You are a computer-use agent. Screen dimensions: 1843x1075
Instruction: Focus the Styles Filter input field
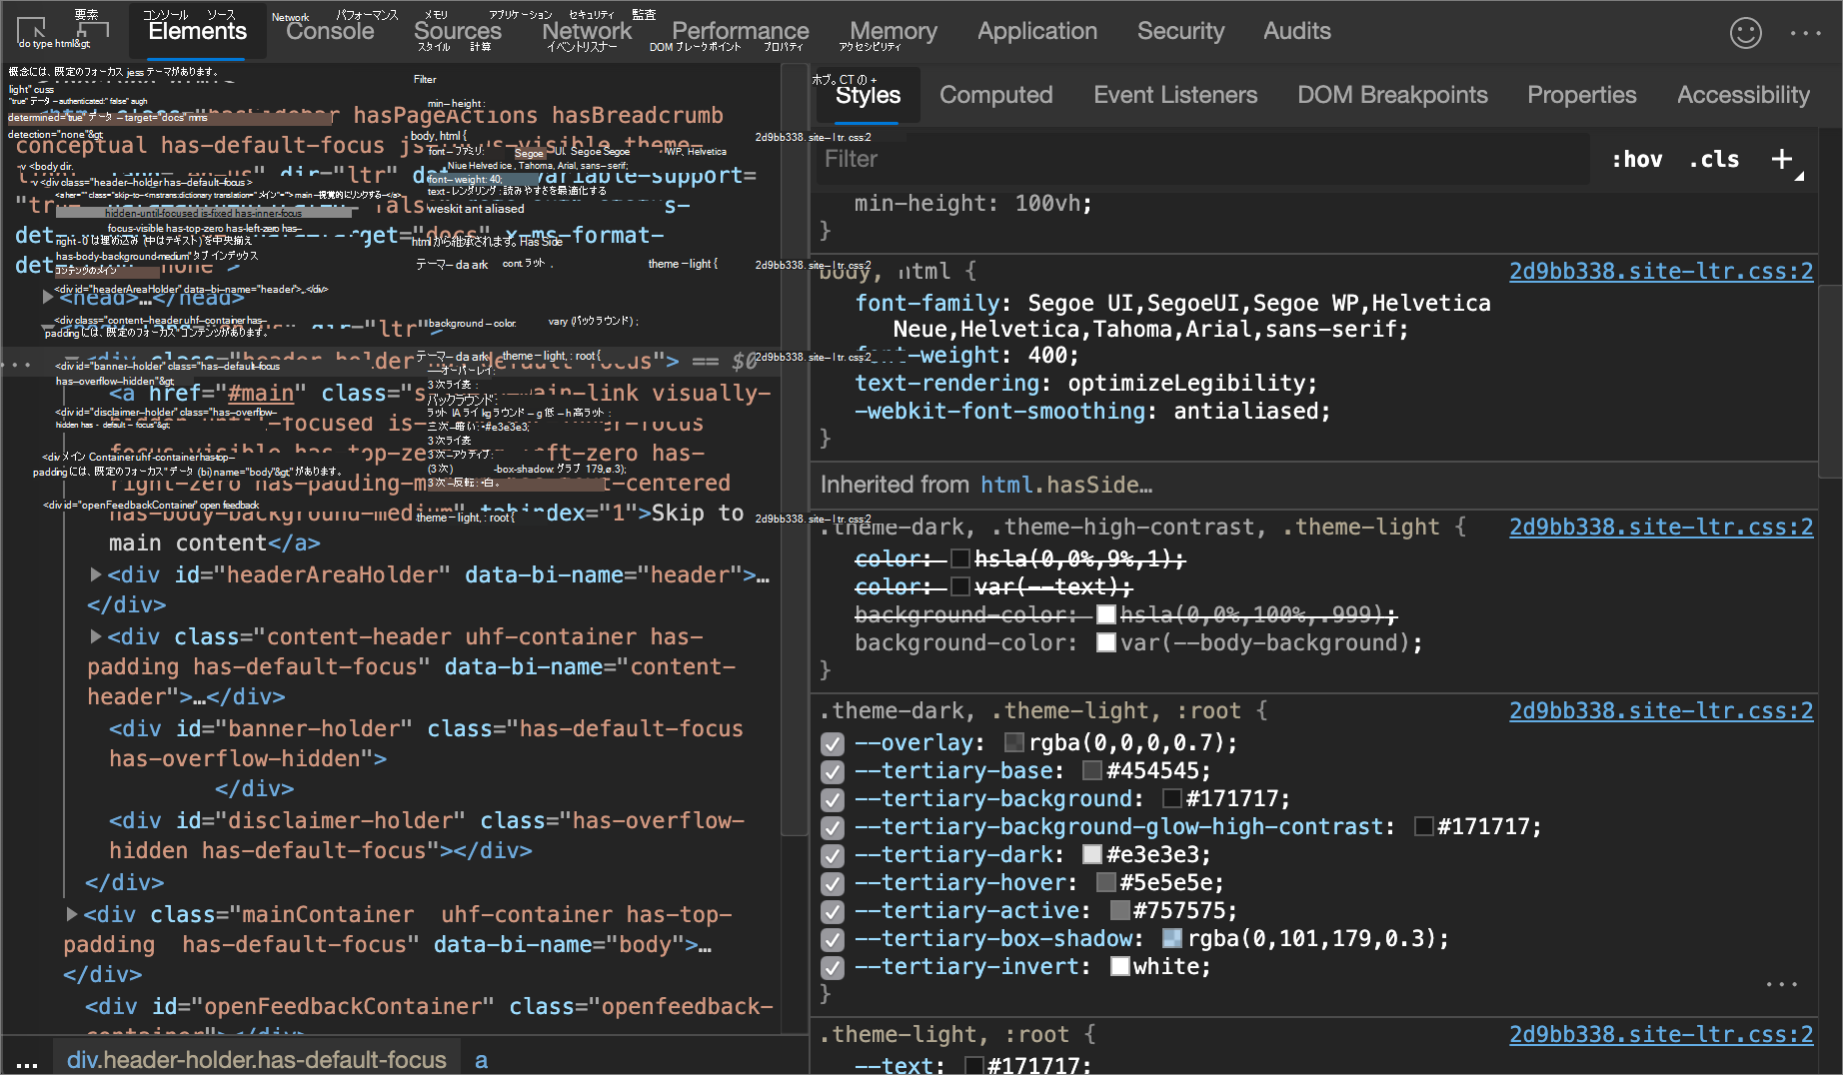tap(1203, 159)
